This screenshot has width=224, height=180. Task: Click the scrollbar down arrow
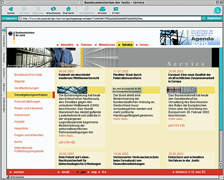pos(221,167)
